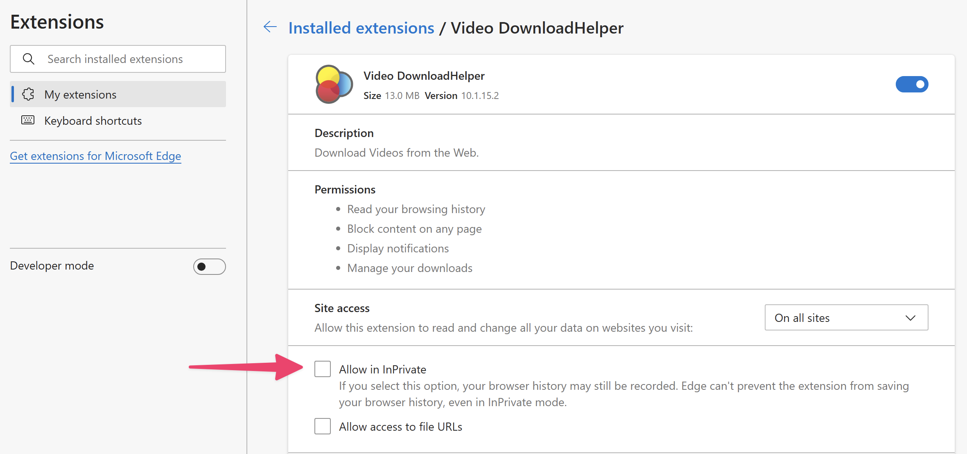This screenshot has width=967, height=454.
Task: Click the puzzle piece extensions icon
Action: tap(28, 94)
